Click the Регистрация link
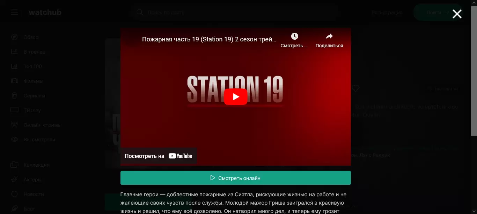Image resolution: width=477 pixels, height=214 pixels. (x=387, y=13)
